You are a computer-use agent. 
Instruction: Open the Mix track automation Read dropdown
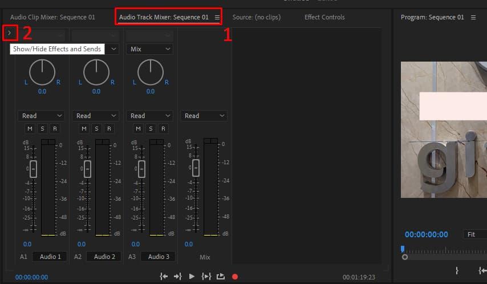point(204,116)
